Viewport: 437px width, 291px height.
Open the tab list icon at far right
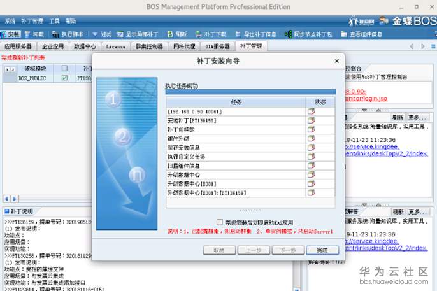pyautogui.click(x=433, y=46)
